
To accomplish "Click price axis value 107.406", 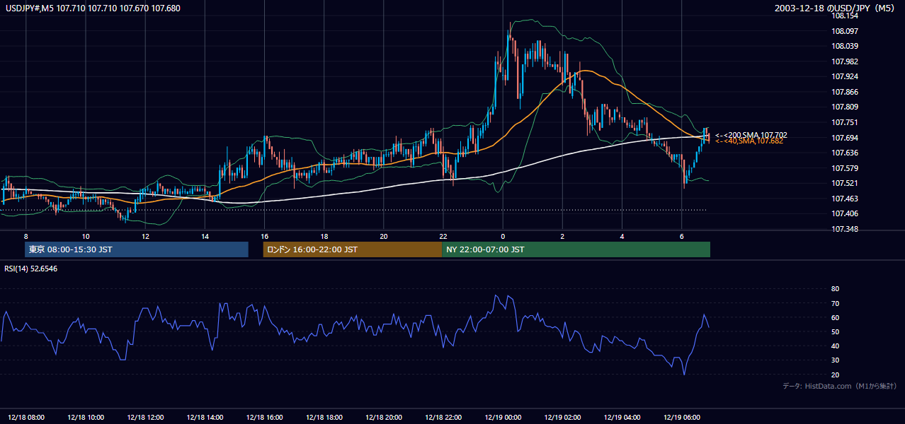I will [845, 213].
